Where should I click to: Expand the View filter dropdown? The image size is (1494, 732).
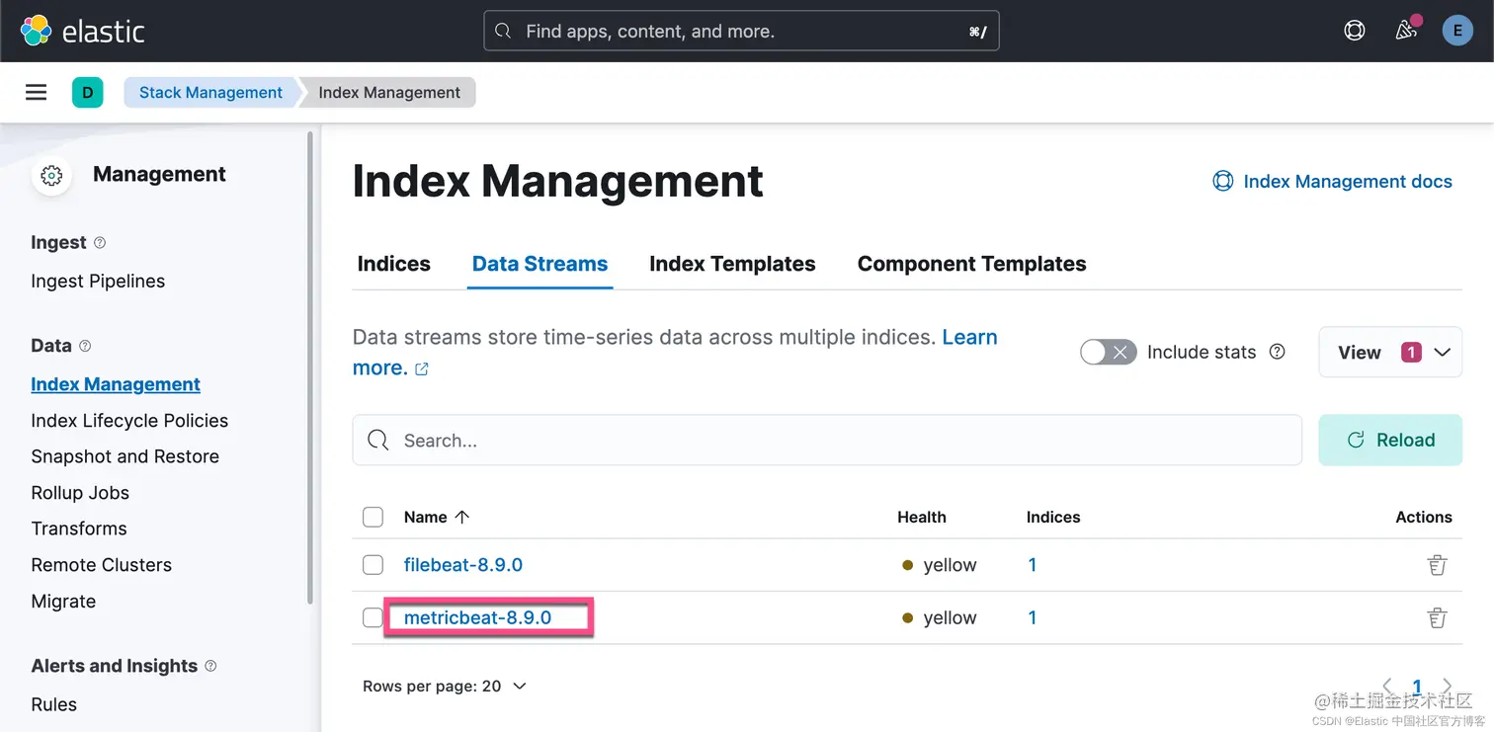pyautogui.click(x=1390, y=353)
